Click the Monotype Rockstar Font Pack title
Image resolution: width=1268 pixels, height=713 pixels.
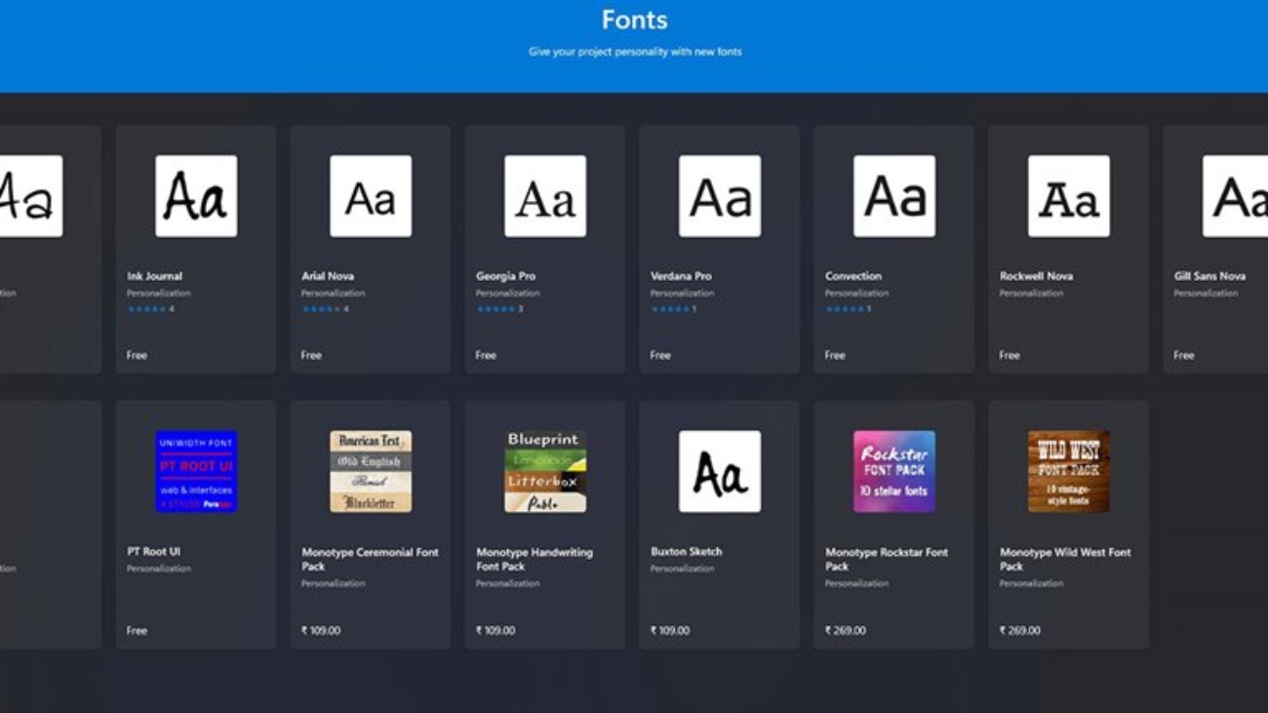click(887, 559)
